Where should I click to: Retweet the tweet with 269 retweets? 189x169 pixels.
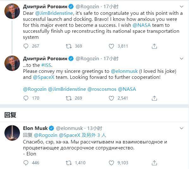tap(69, 98)
